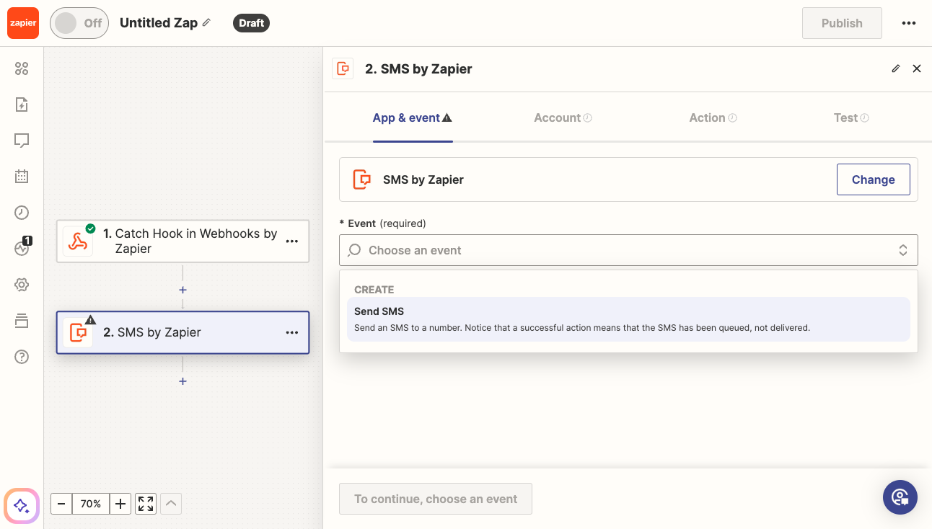This screenshot has width=932, height=529.
Task: Open the support chat bubble icon
Action: point(900,497)
